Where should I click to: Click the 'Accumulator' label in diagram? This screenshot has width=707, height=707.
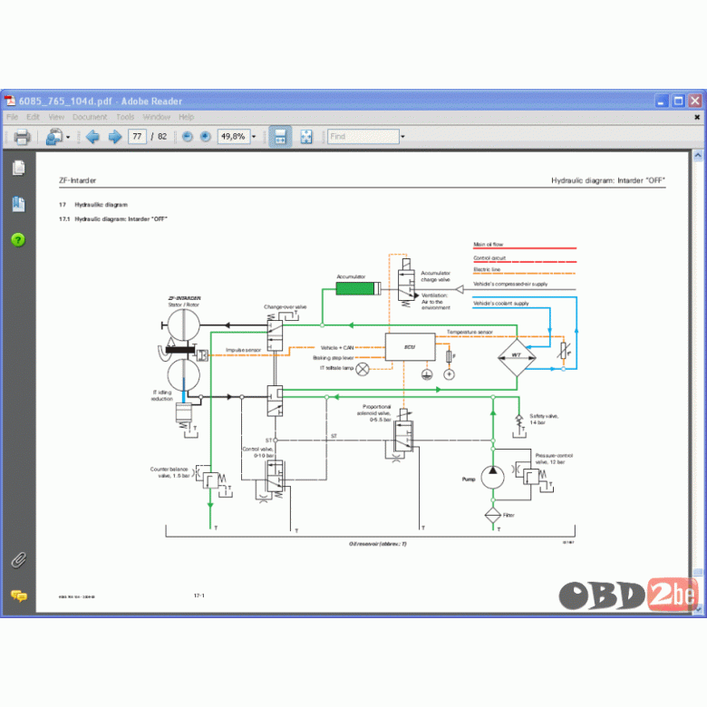[351, 276]
